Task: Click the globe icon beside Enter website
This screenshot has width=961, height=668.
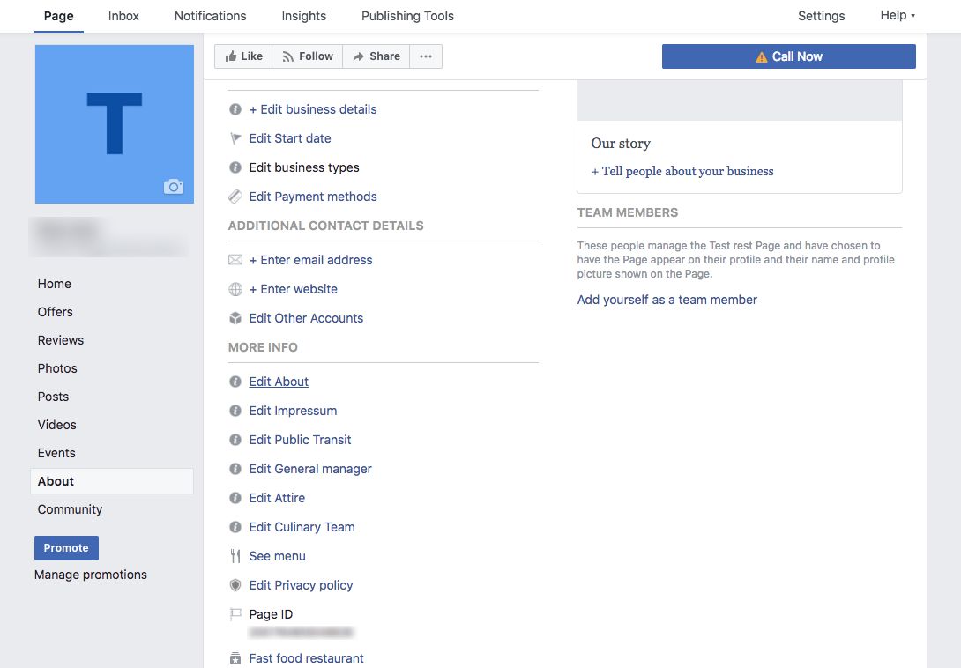Action: [235, 289]
